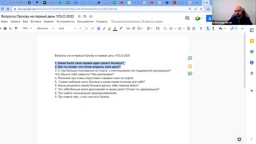Toggle underline formatting

(109, 28)
